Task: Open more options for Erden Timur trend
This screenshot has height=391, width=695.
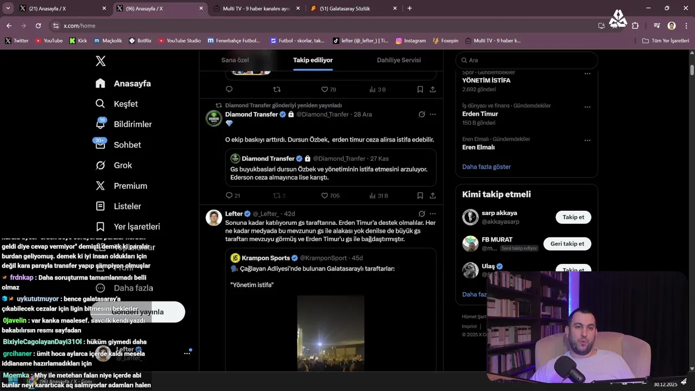Action: click(x=587, y=107)
